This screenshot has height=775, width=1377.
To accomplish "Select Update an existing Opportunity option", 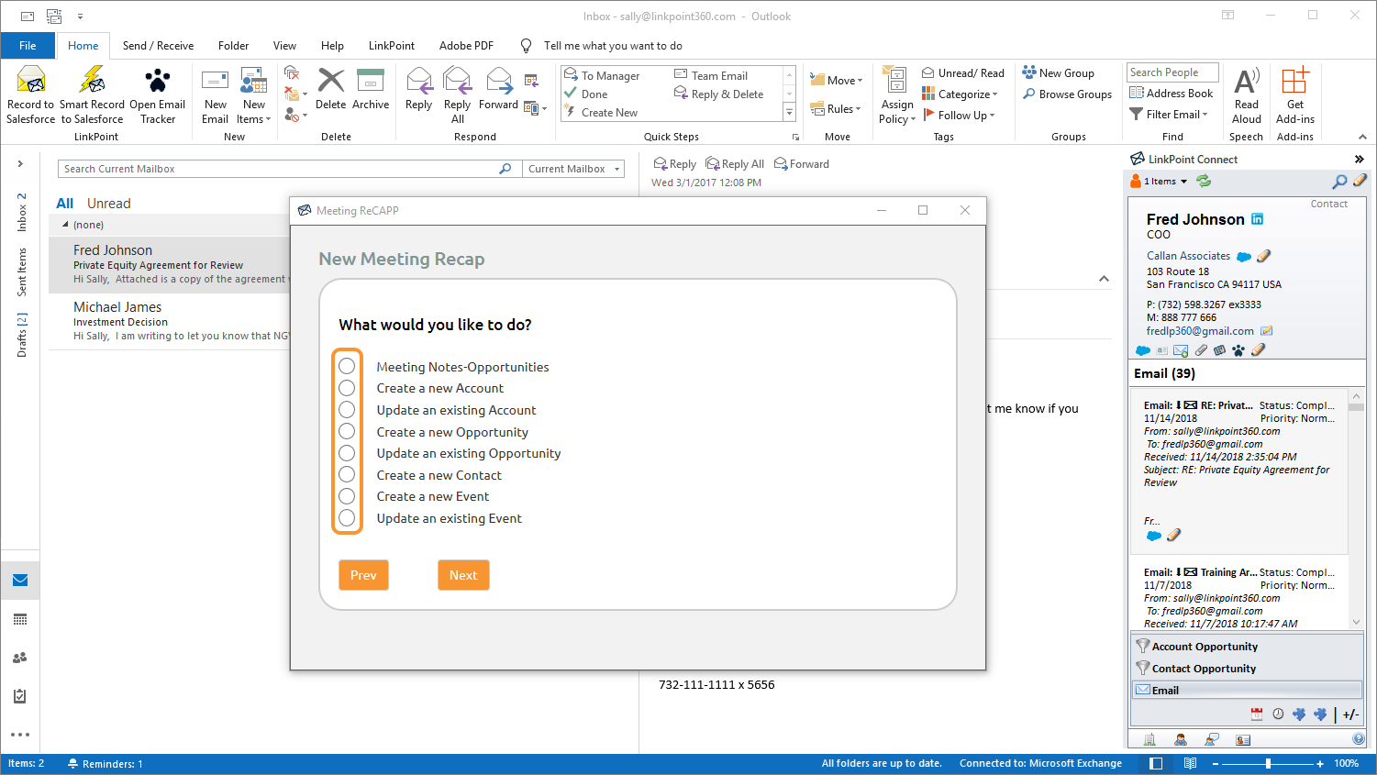I will tap(347, 453).
